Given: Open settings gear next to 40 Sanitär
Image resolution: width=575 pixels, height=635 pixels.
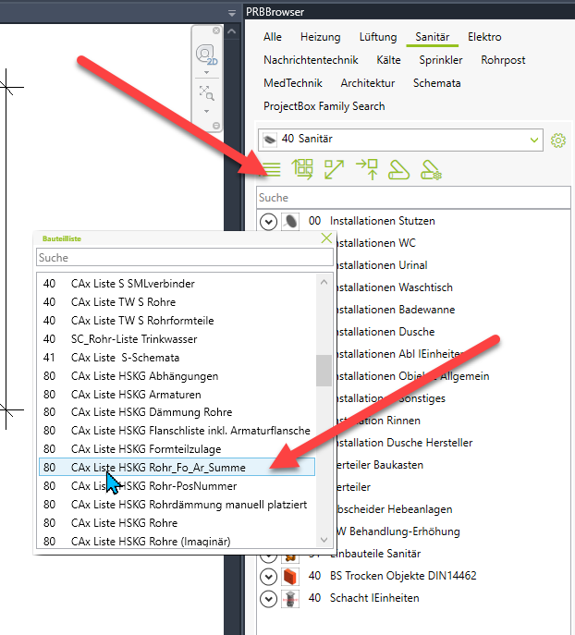Looking at the screenshot, I should point(557,140).
